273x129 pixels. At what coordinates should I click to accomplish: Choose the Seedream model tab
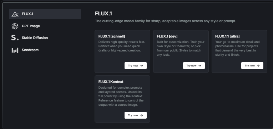(45, 50)
